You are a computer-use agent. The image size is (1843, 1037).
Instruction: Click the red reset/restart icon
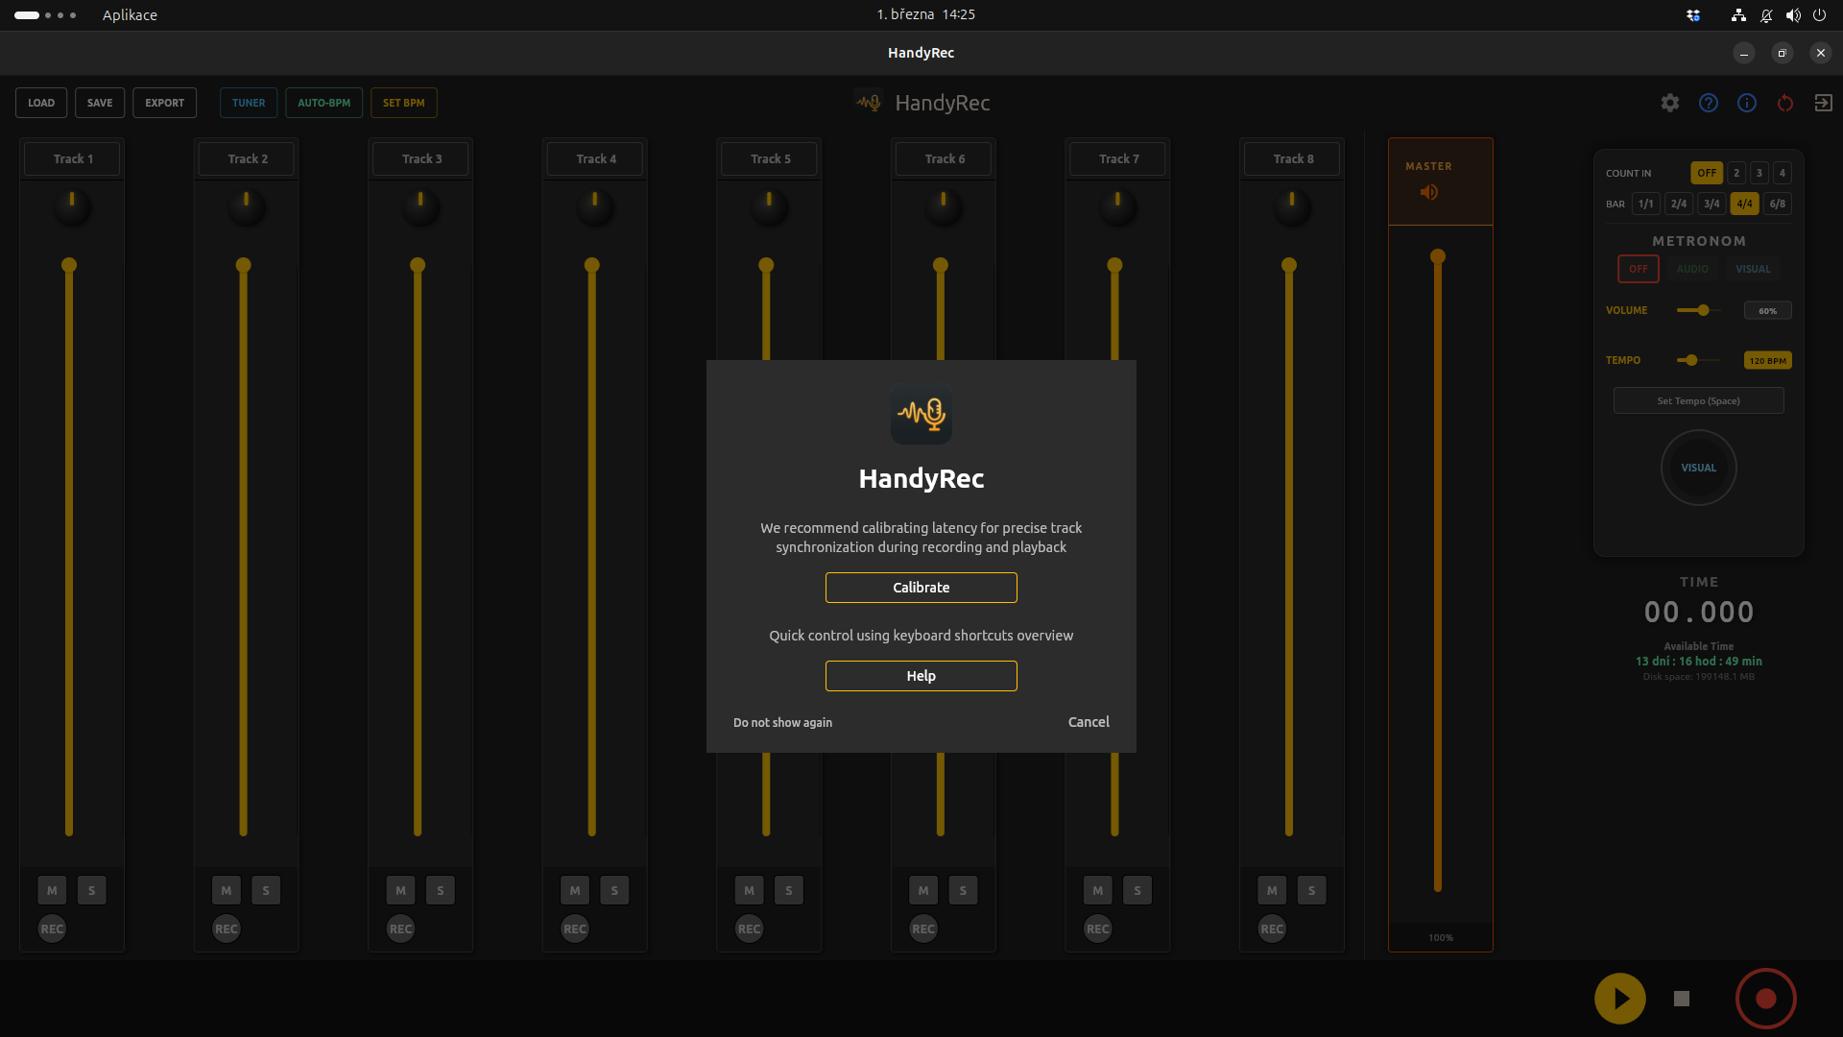point(1785,103)
